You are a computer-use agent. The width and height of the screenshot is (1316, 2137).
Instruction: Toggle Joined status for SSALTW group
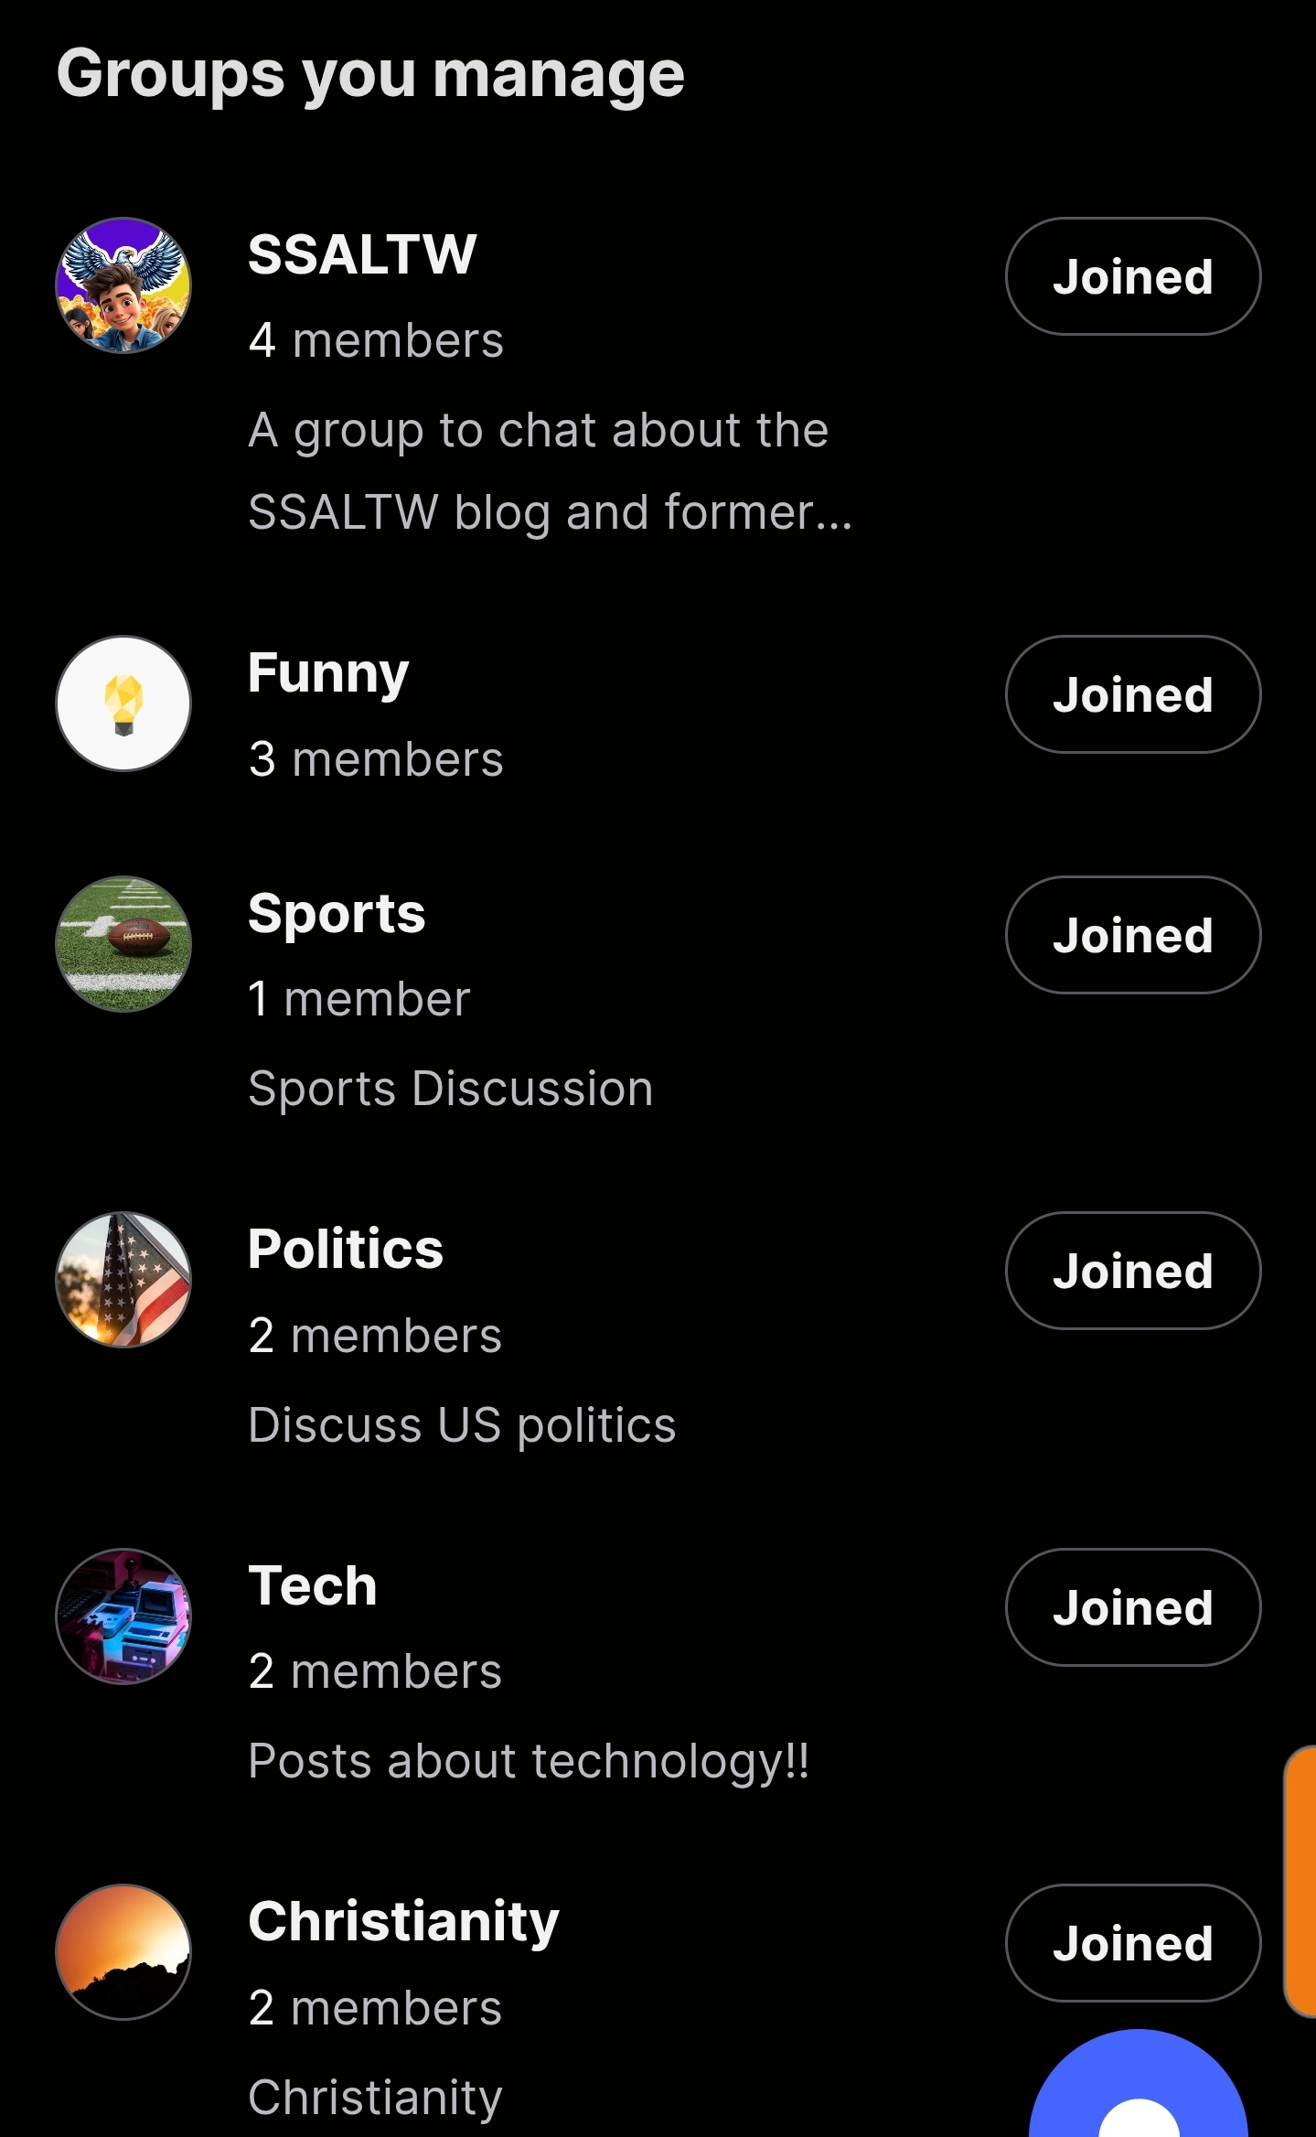point(1132,276)
